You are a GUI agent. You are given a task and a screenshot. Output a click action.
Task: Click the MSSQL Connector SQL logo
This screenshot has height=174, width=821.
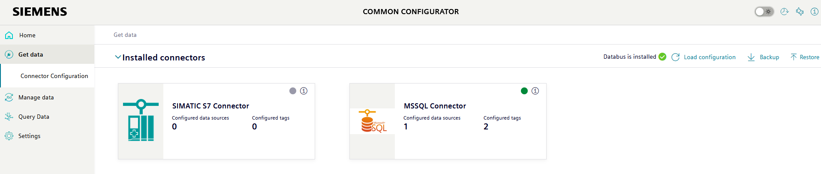(x=373, y=121)
